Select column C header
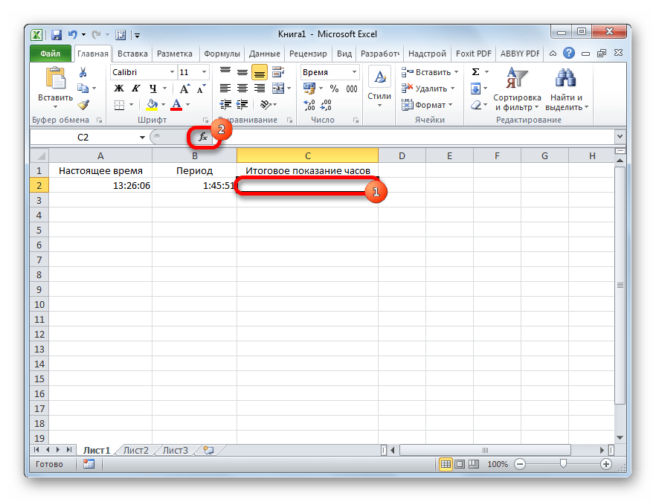The height and width of the screenshot is (502, 656). tap(307, 155)
